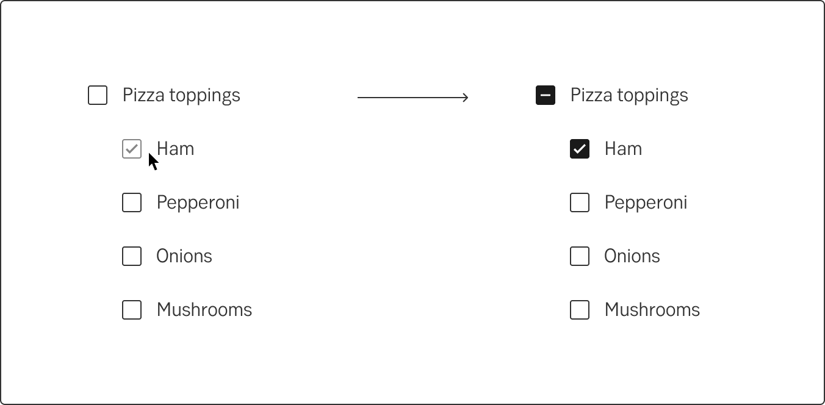Click the Ham label beside the black checkmark
The height and width of the screenshot is (405, 825).
(623, 149)
